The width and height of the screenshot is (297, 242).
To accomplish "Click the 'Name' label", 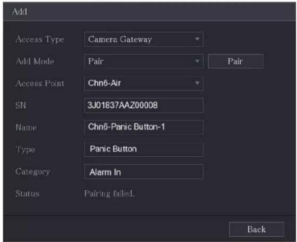I will 26,127.
